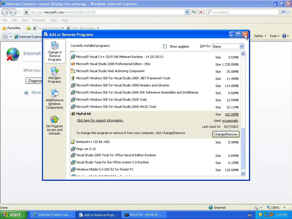Click the Visual Studio 2008 Professional Edition icon
Screen dimensions: 292x219
click(73, 64)
